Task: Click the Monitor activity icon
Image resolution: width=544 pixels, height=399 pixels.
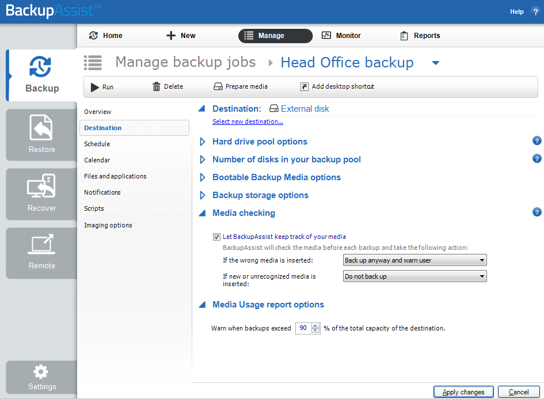Action: (x=326, y=35)
